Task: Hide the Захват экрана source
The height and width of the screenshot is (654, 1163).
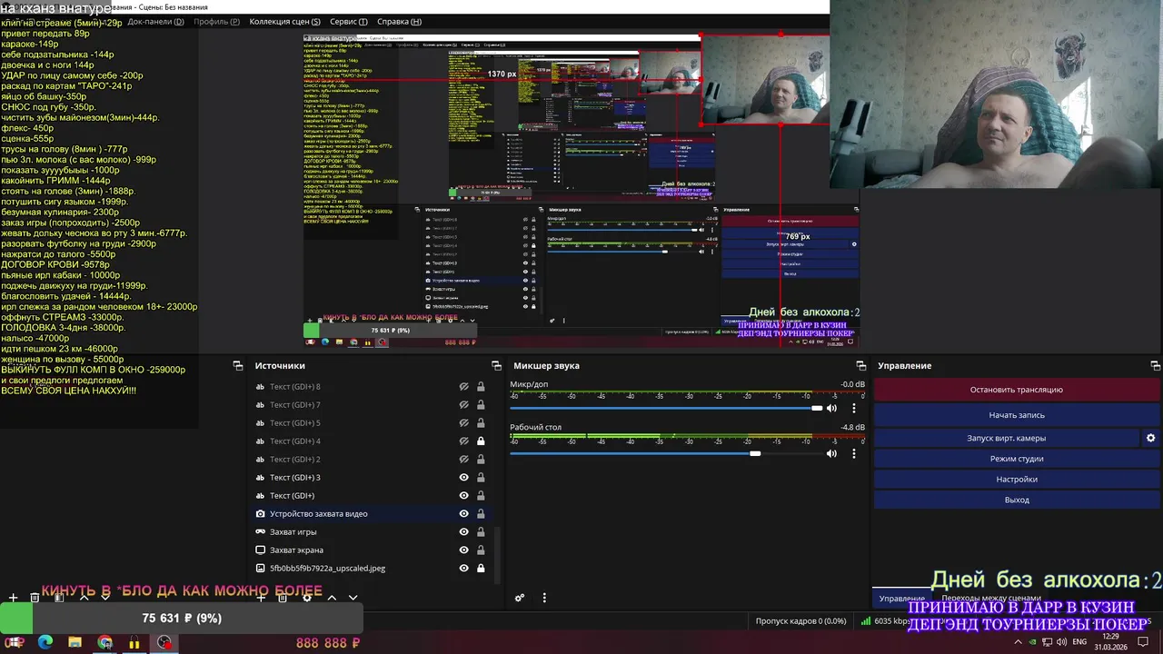Action: [x=463, y=550]
